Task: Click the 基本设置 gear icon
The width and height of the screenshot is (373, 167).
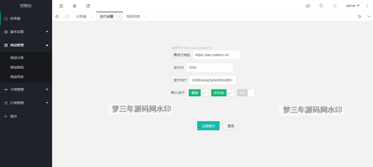Action: 6,32
